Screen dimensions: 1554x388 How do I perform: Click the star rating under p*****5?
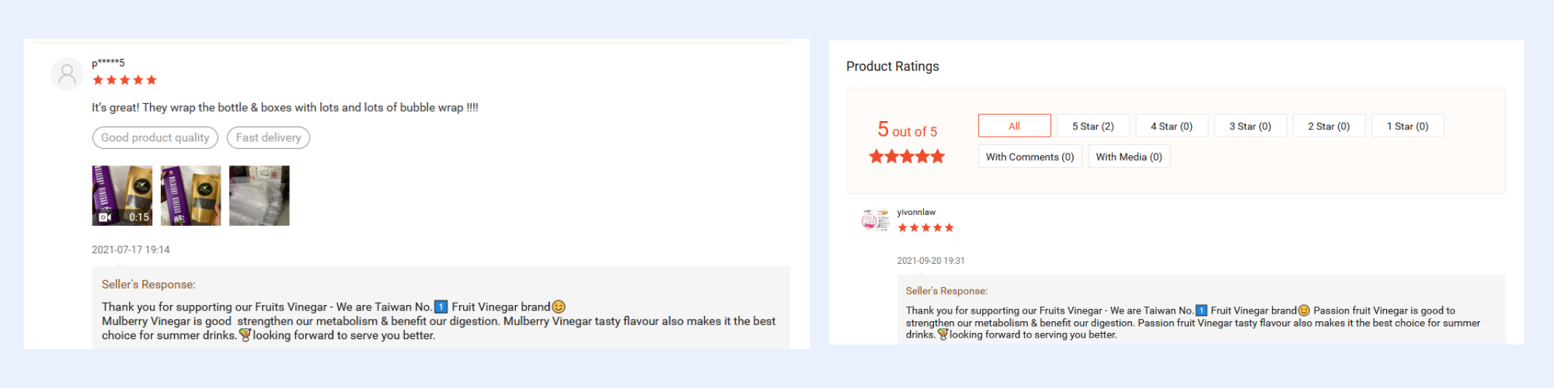[124, 80]
